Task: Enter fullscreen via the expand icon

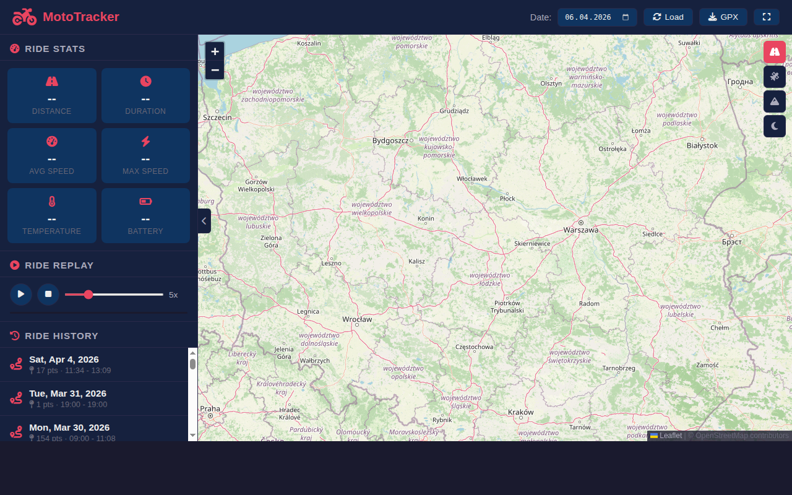Action: [766, 17]
